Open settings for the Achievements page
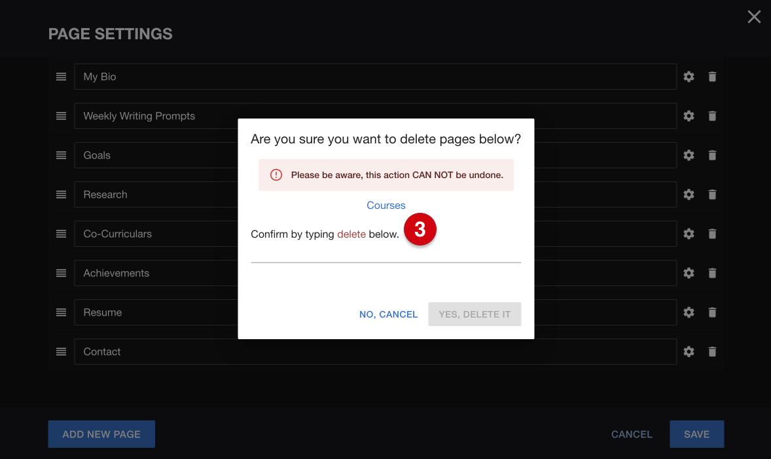771x459 pixels. [x=689, y=273]
